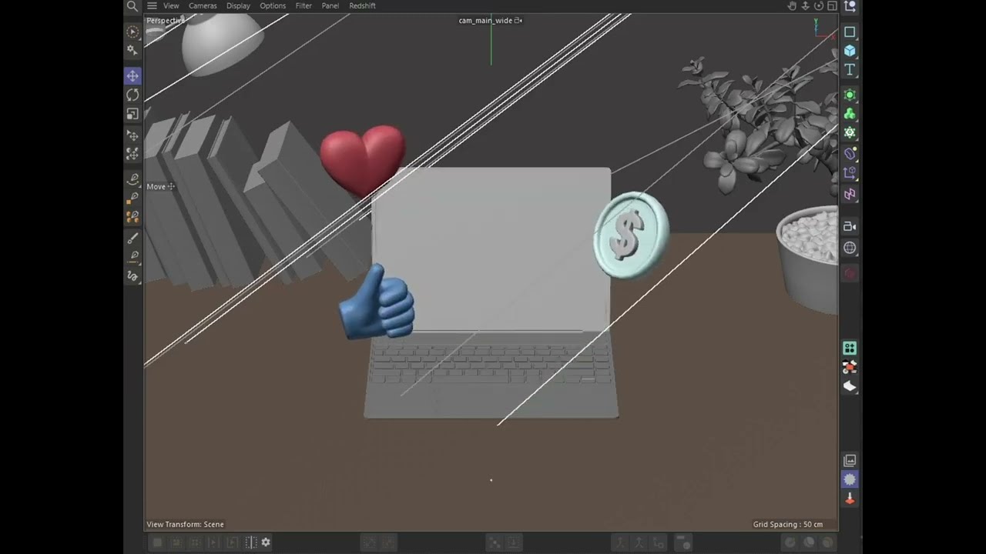The width and height of the screenshot is (986, 554).
Task: Click the cam_main_wide camera label
Action: click(485, 21)
